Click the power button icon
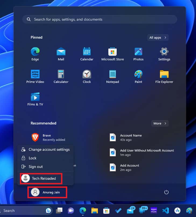 pyautogui.click(x=166, y=192)
